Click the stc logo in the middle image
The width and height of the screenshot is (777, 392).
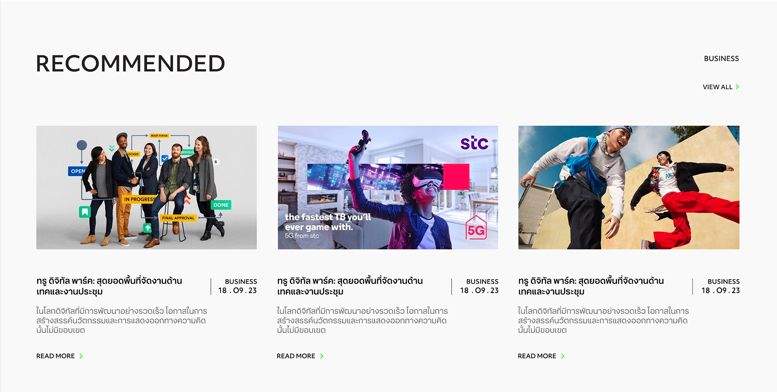[x=474, y=143]
